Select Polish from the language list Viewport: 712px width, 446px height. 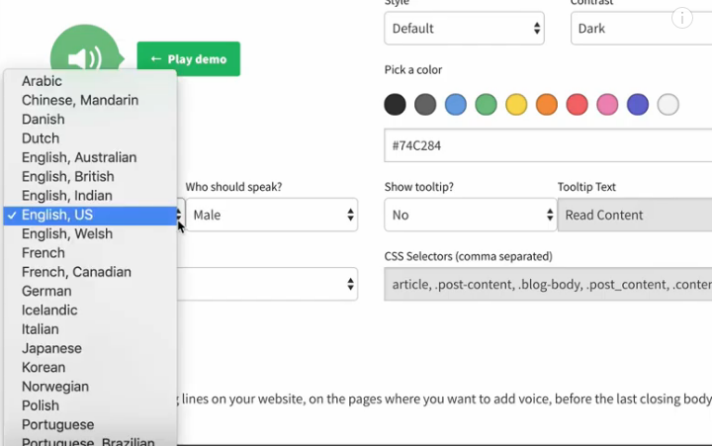[90, 405]
